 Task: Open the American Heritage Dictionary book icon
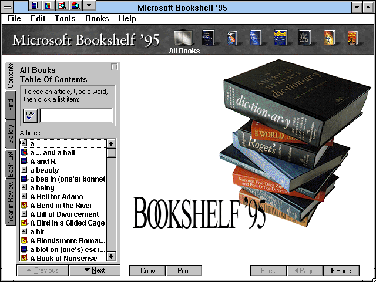coord(208,38)
